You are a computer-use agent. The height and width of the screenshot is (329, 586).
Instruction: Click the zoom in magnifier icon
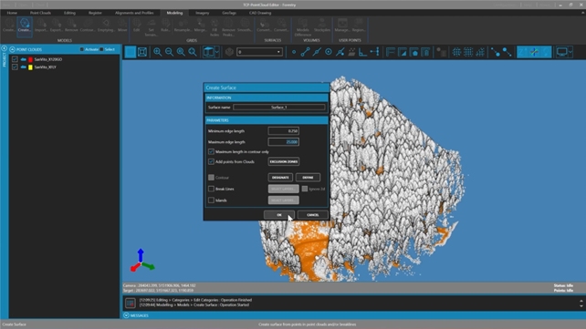click(158, 52)
